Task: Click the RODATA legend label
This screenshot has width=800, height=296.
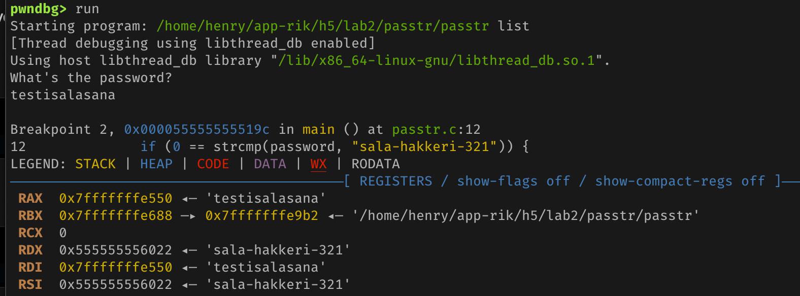Action: (376, 164)
